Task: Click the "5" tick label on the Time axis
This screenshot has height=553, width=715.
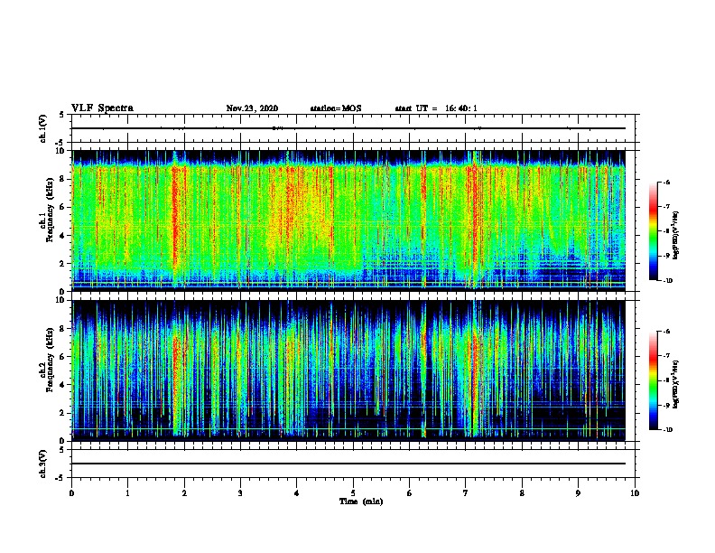Action: pyautogui.click(x=353, y=493)
